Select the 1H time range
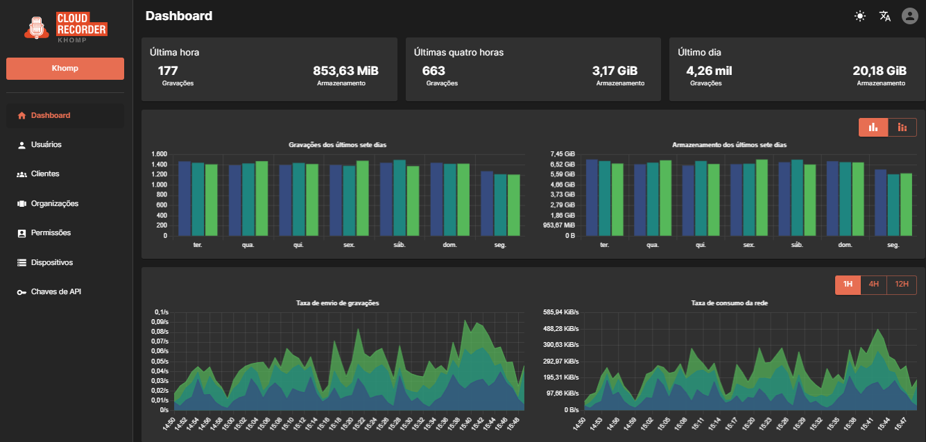This screenshot has width=926, height=442. coord(848,284)
